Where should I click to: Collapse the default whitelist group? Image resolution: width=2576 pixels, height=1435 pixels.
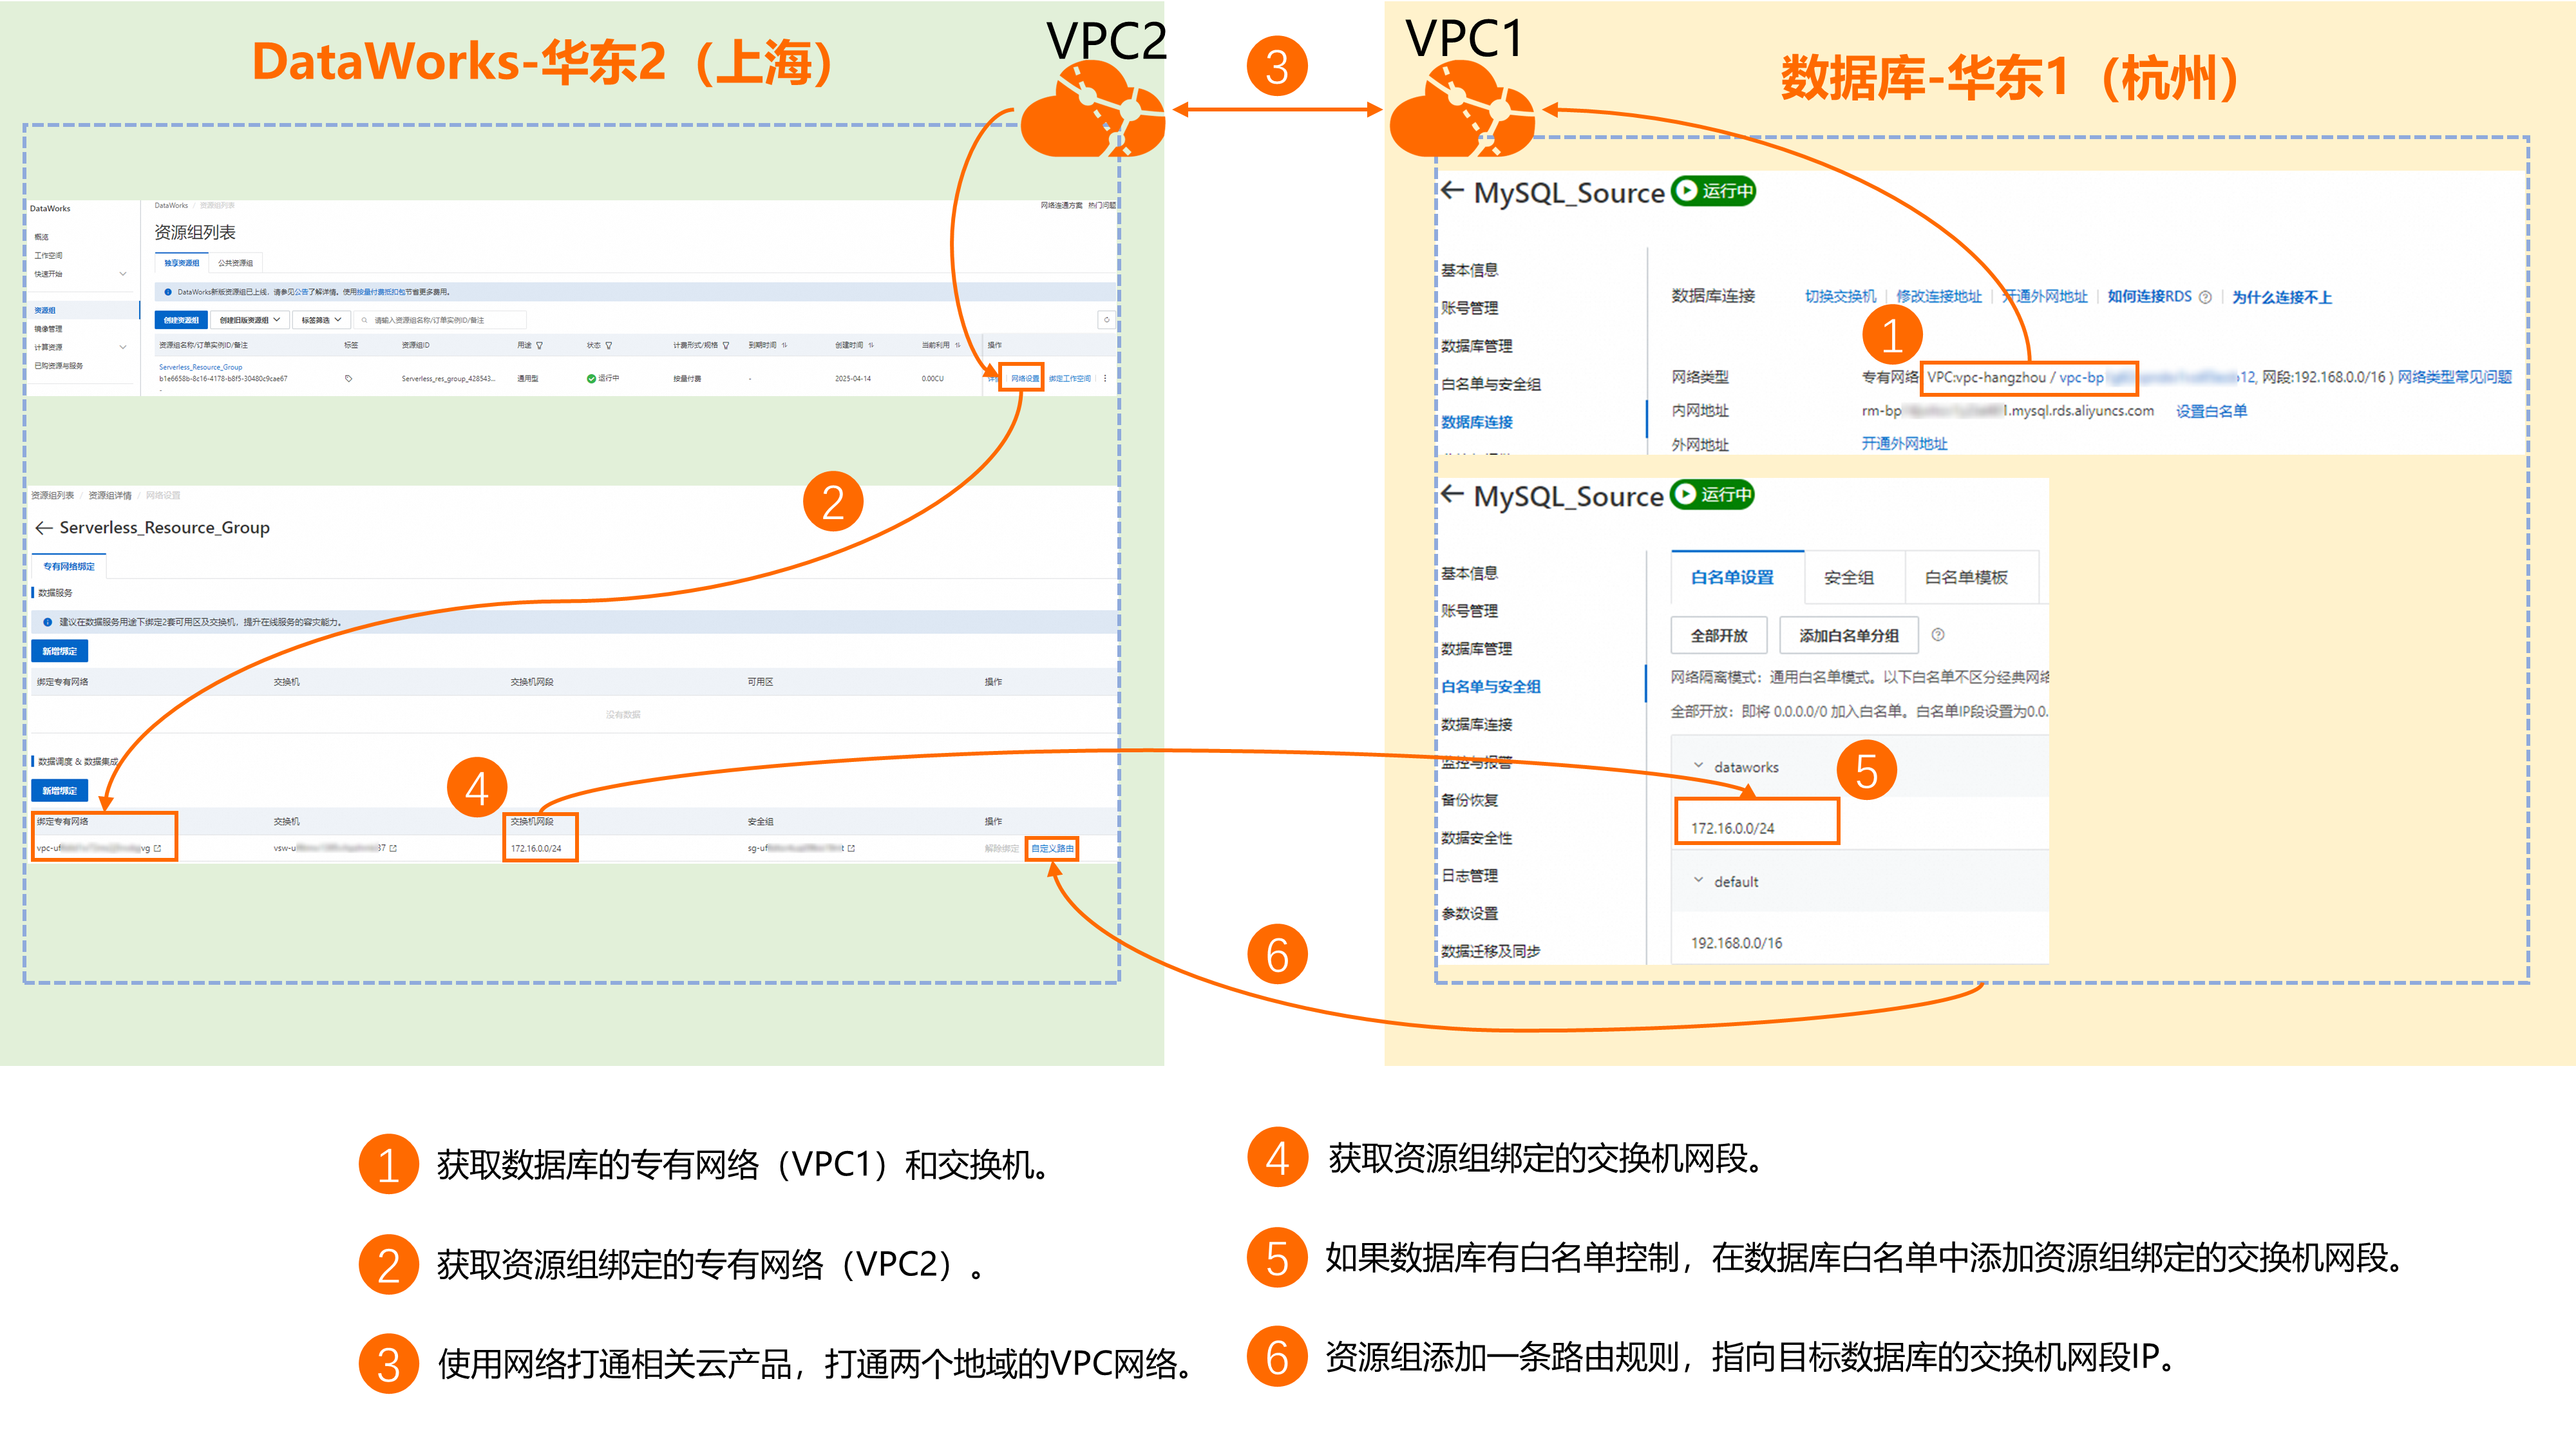[x=1698, y=880]
